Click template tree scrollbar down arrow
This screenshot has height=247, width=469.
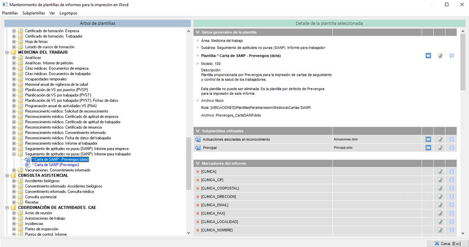tap(189, 233)
